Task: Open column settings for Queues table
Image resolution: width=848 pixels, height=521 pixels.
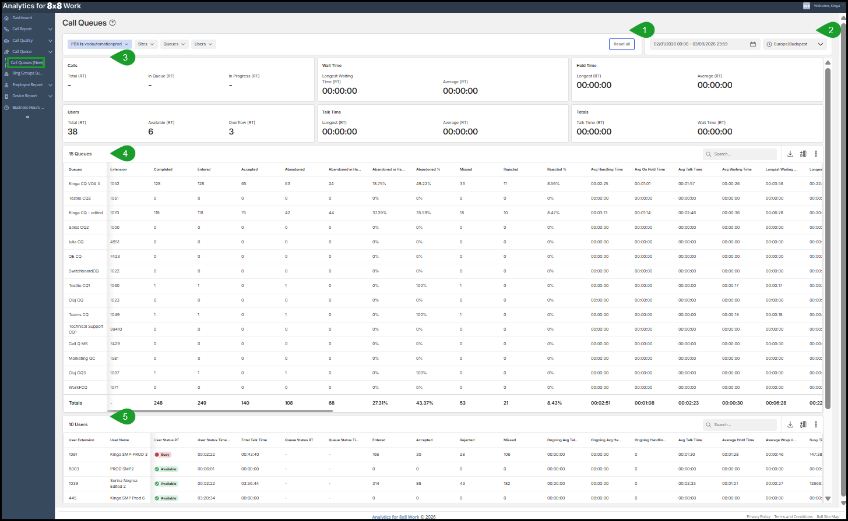Action: tap(803, 154)
